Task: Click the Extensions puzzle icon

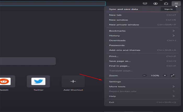Action: pos(166,3)
